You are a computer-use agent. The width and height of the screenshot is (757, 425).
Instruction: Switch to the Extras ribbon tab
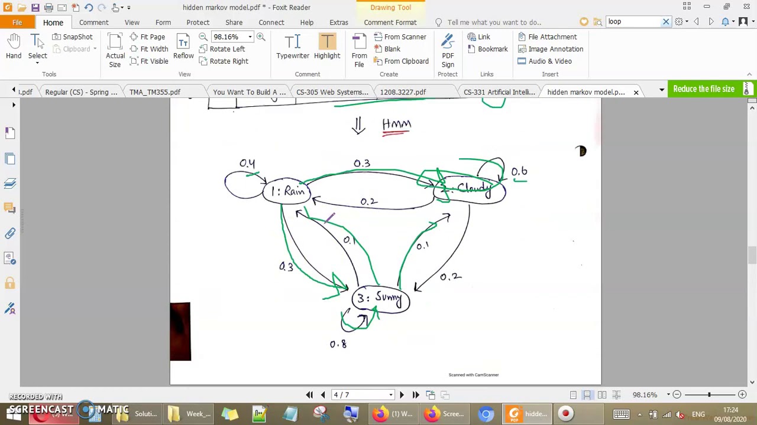pyautogui.click(x=339, y=22)
